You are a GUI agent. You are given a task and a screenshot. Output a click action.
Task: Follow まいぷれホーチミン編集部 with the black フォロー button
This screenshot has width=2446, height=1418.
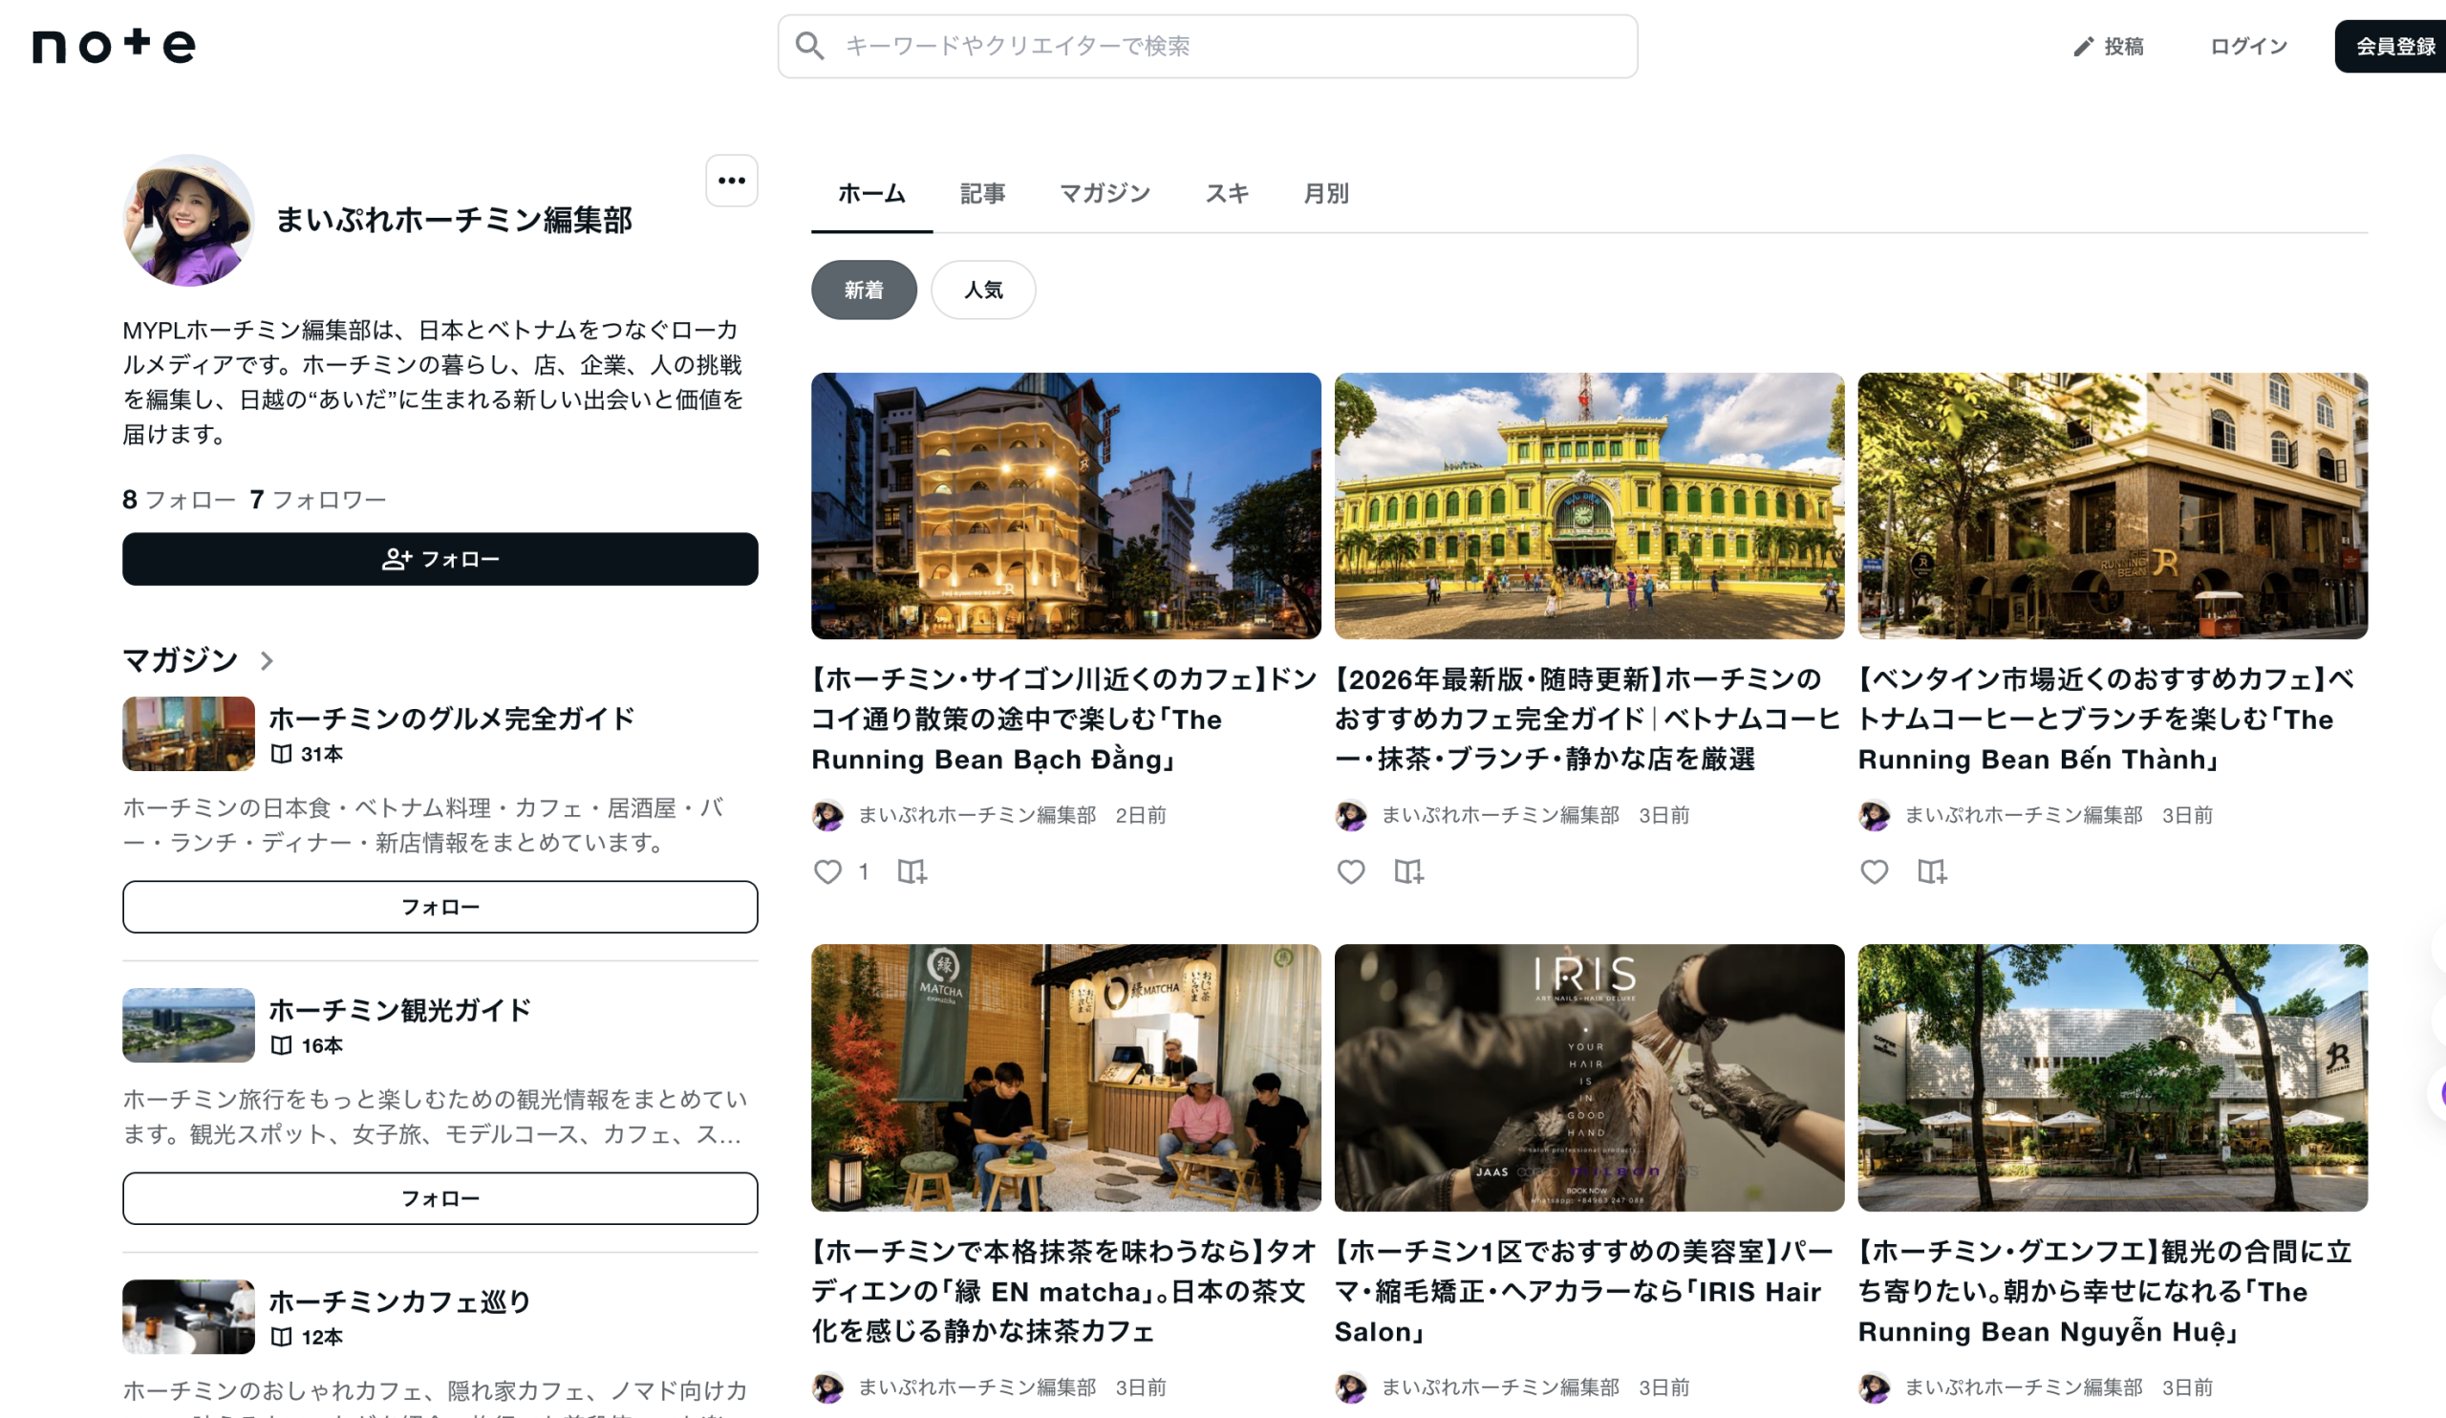click(x=440, y=559)
